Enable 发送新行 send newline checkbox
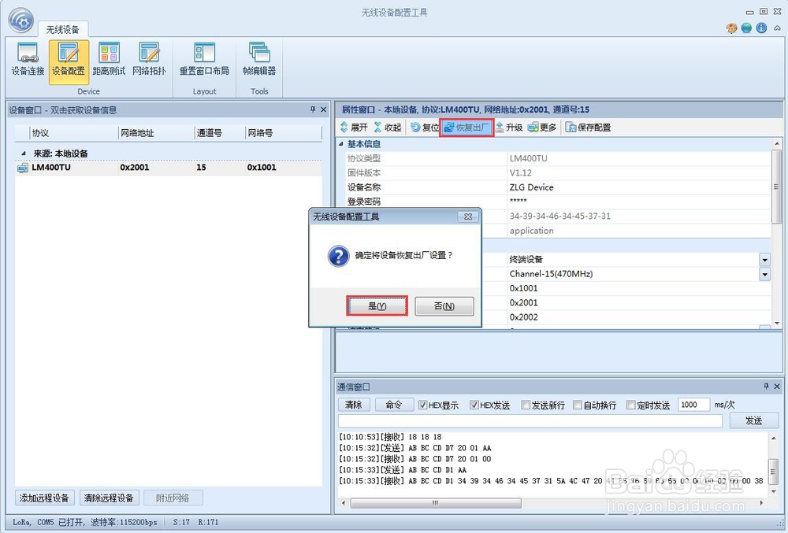This screenshot has width=788, height=533. pos(526,405)
